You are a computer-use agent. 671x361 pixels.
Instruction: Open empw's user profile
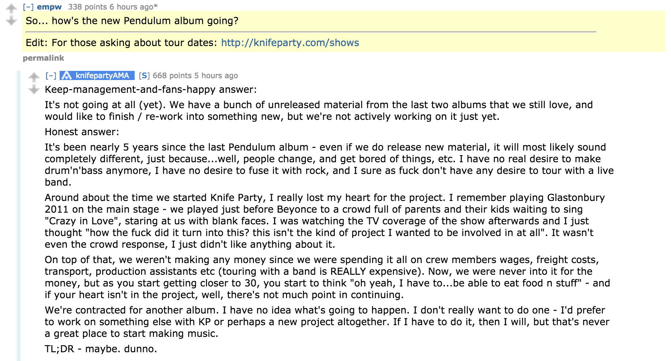coord(49,7)
